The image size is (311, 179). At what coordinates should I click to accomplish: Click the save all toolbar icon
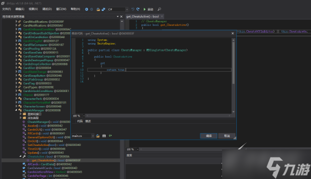coord(103,9)
